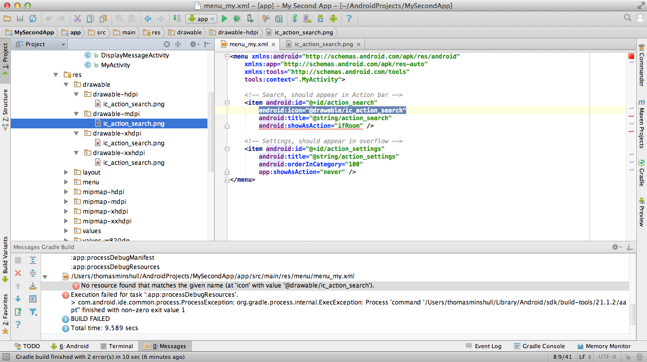Run the app with the green Run button

(x=224, y=18)
